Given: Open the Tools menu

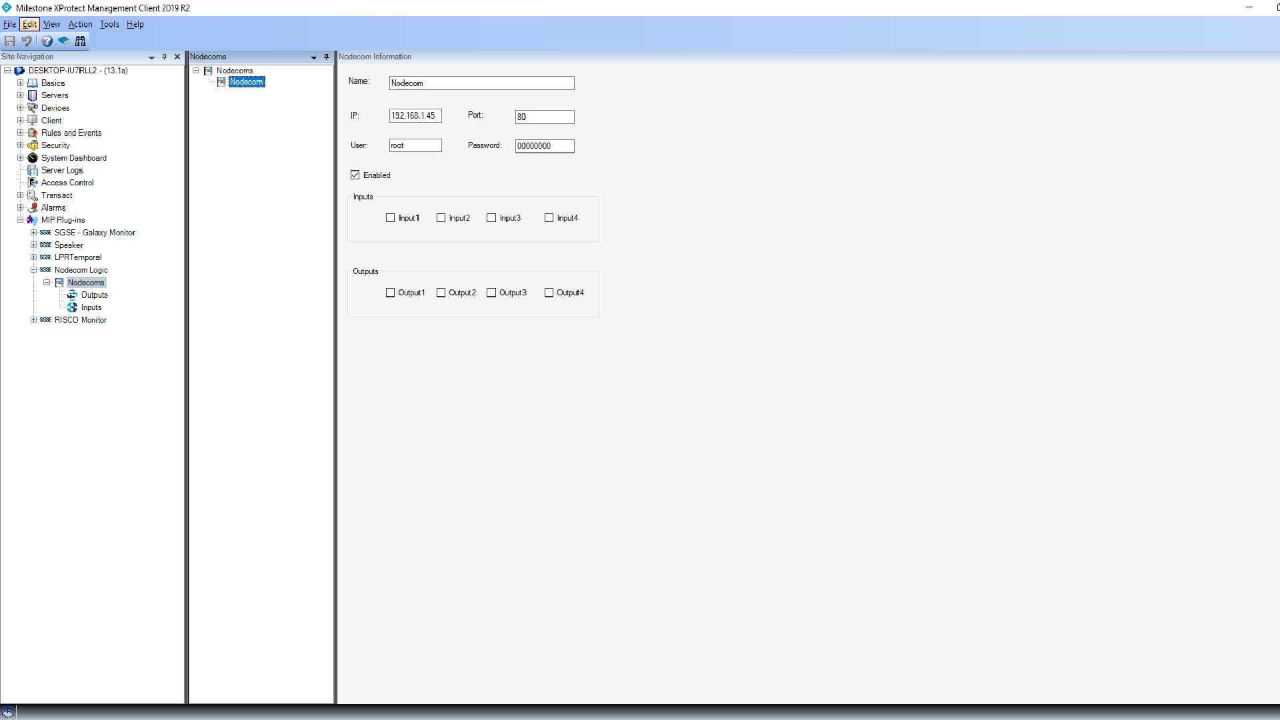Looking at the screenshot, I should click(109, 25).
